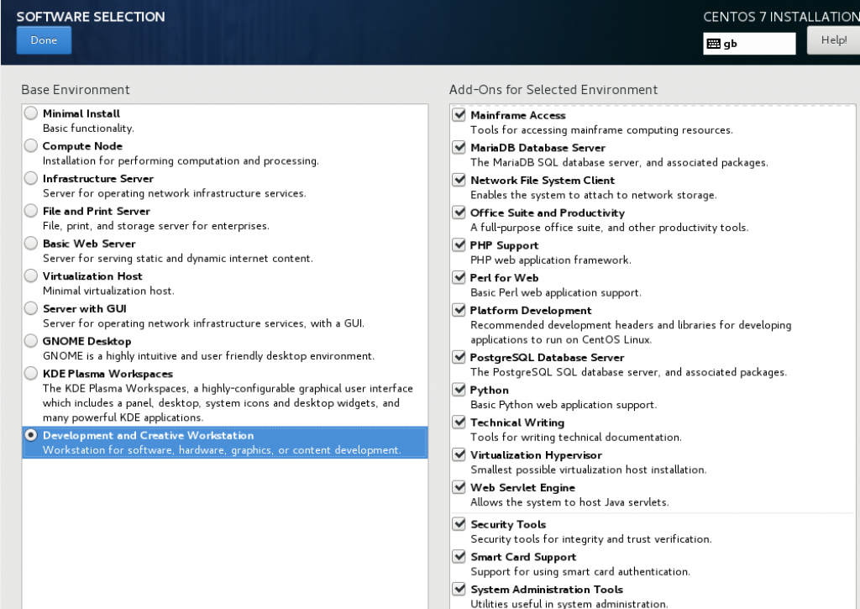Click 'PHP web application framework.' text
860x609 pixels.
tap(551, 260)
